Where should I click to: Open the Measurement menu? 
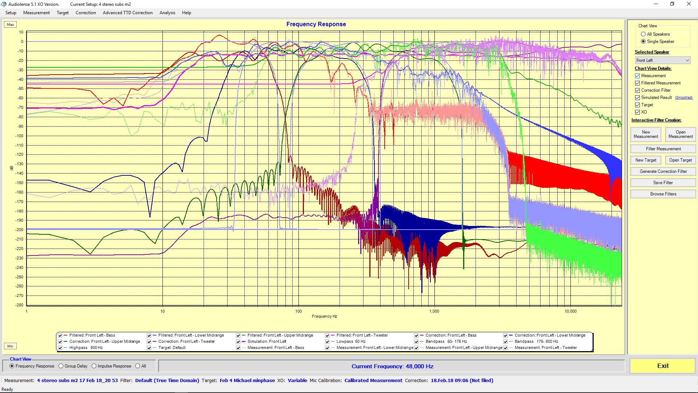point(36,13)
